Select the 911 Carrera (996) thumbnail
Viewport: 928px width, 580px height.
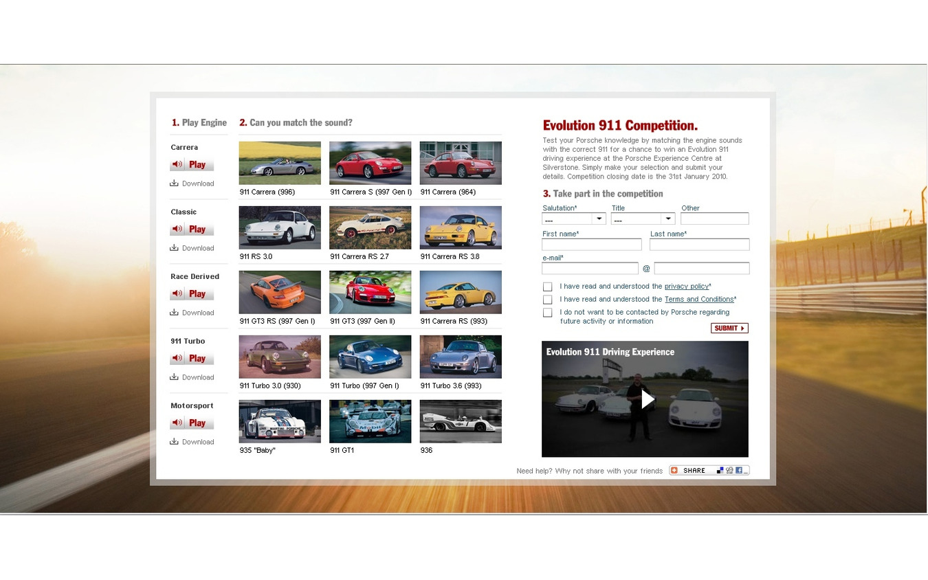pos(280,163)
